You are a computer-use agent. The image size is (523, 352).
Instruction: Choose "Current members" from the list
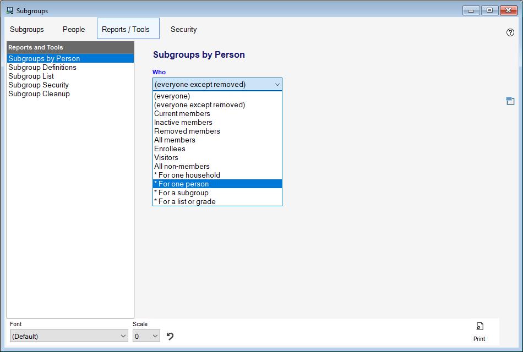pyautogui.click(x=182, y=114)
